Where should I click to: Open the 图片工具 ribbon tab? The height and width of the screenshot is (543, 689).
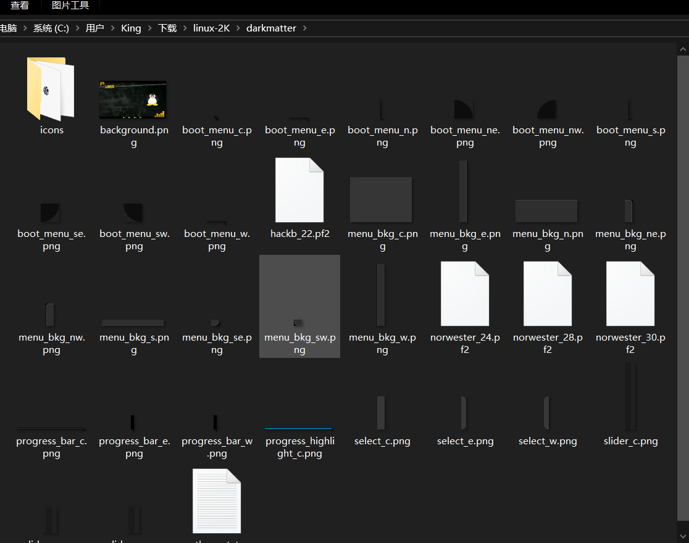(x=70, y=6)
